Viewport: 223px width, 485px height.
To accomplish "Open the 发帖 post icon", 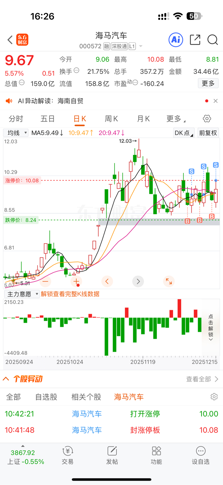I will point(112,456).
